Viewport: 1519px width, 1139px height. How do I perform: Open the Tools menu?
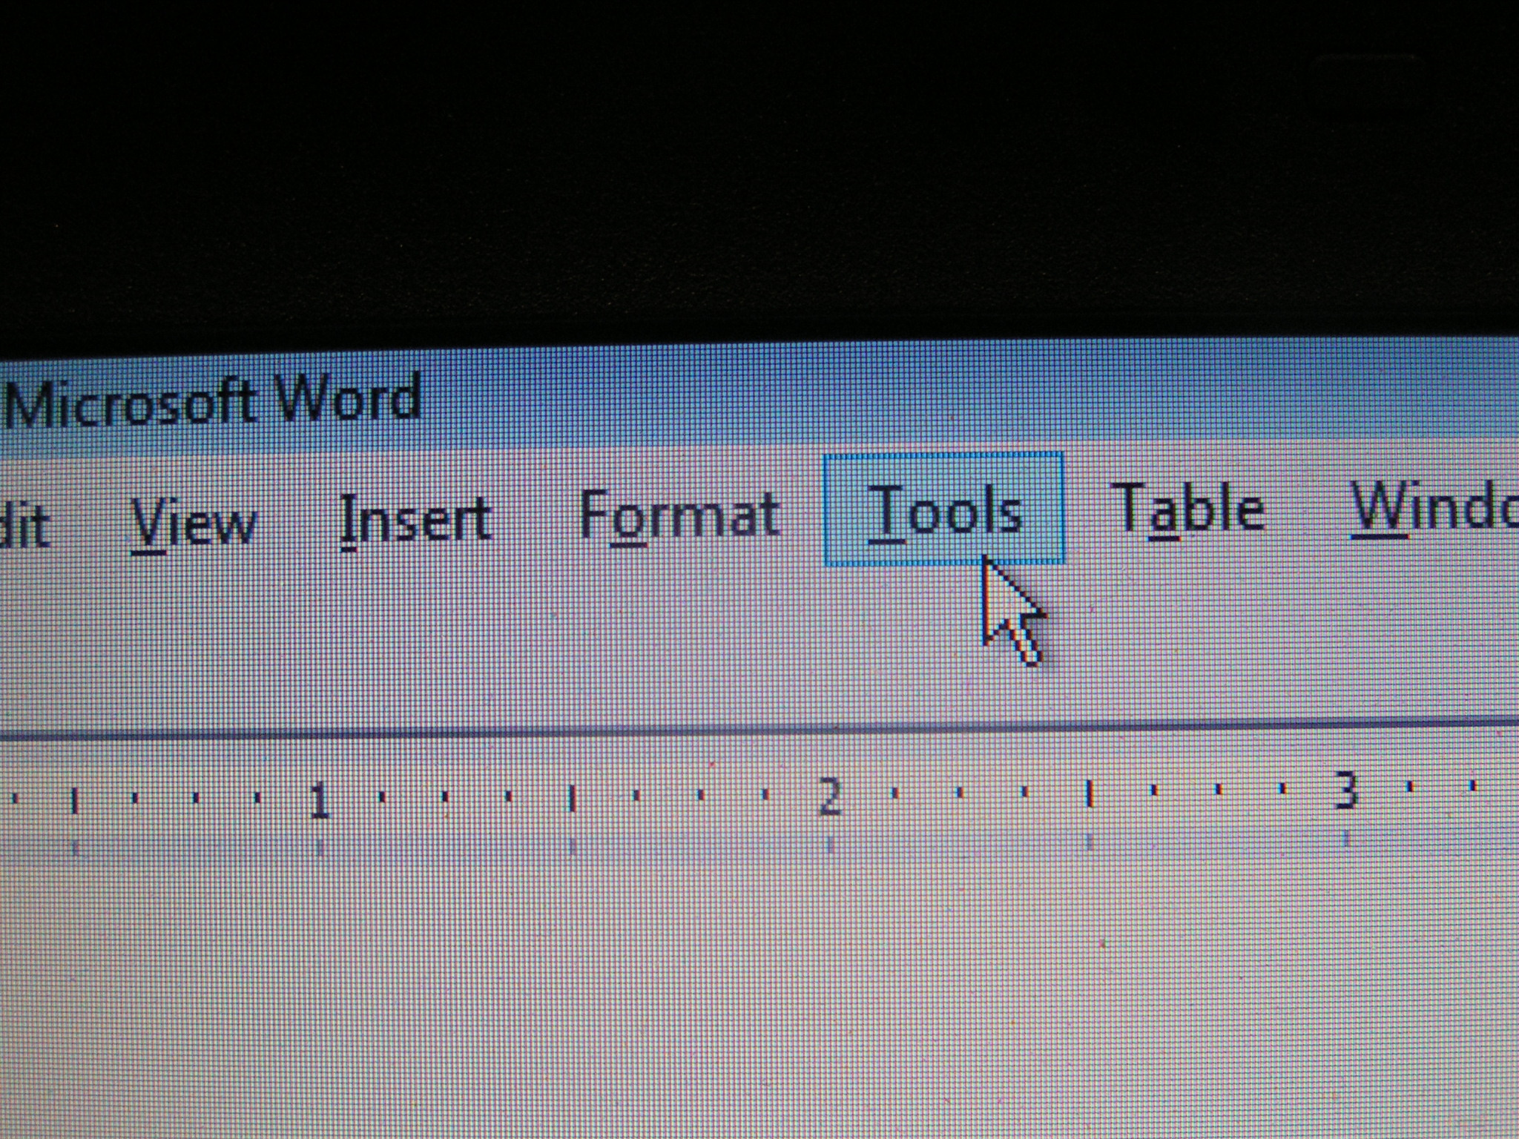click(943, 510)
